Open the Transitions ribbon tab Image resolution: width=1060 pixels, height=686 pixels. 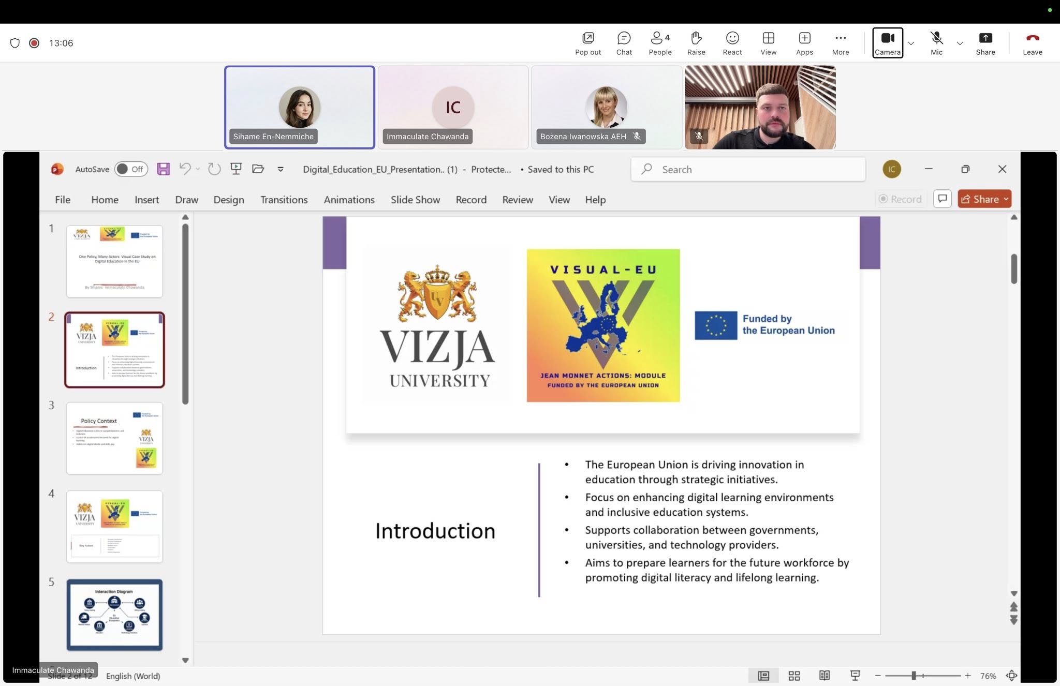[x=284, y=200]
